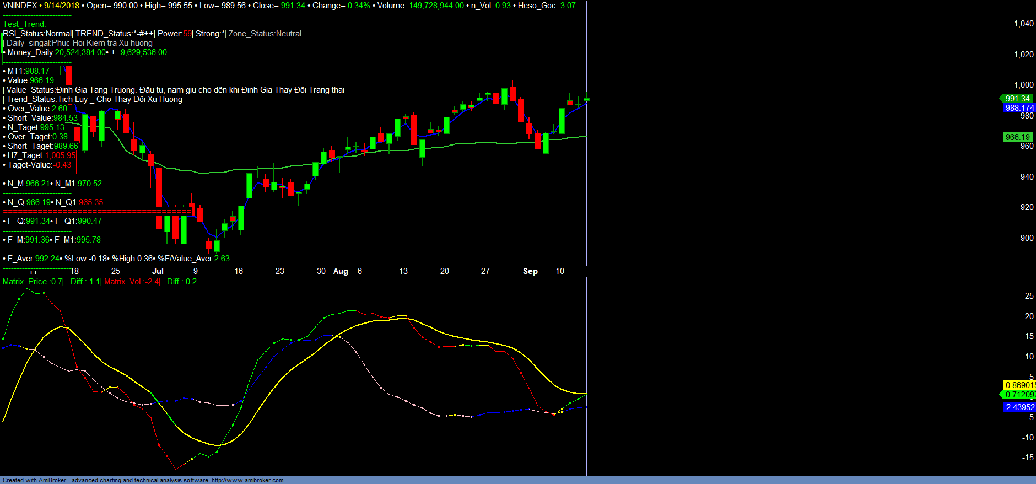Image resolution: width=1036 pixels, height=484 pixels.
Task: Click the blue 988.174 price axis tag
Action: click(1019, 108)
